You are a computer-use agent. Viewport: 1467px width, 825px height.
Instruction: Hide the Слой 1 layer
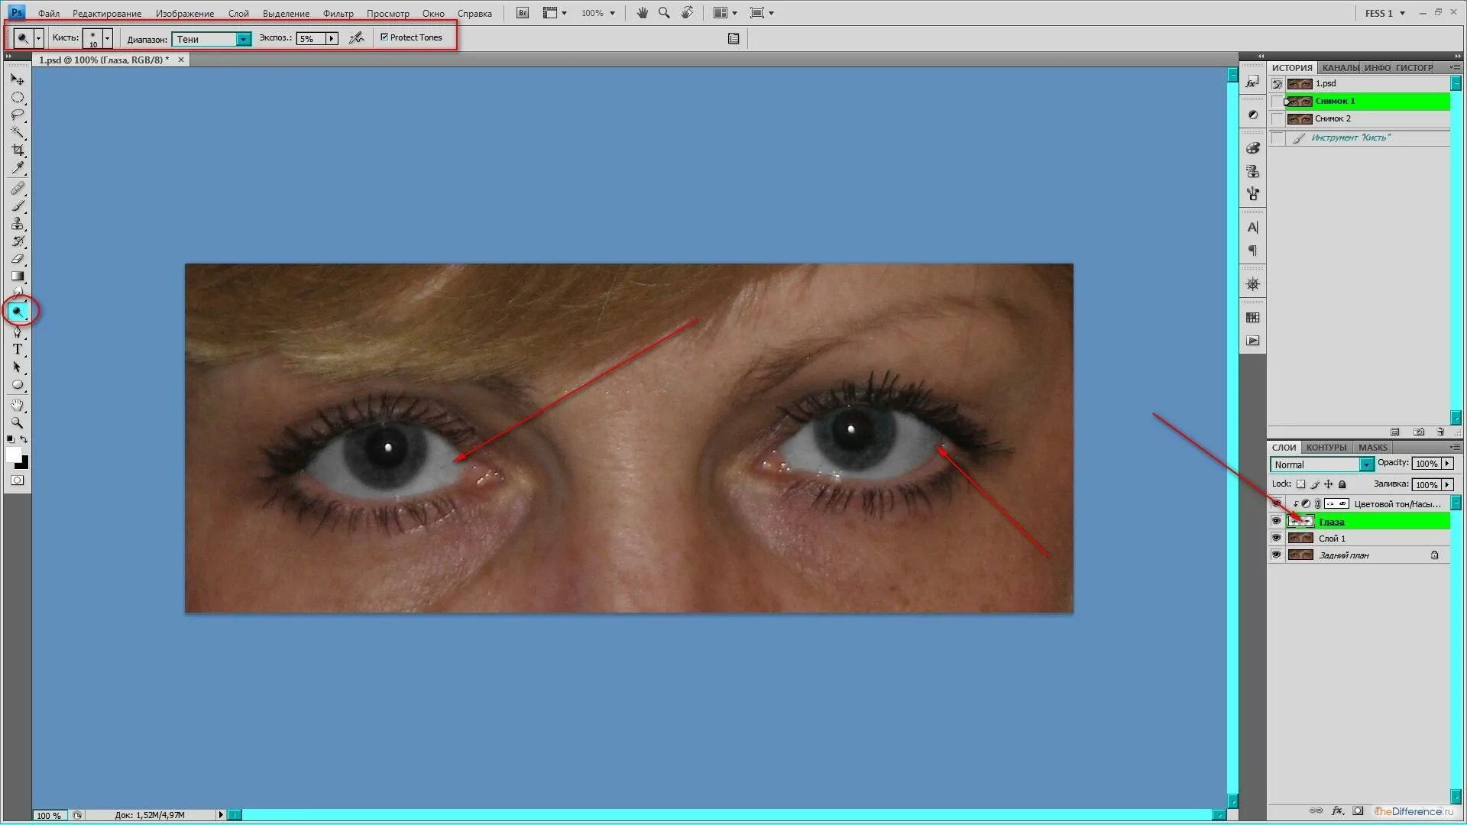point(1276,538)
